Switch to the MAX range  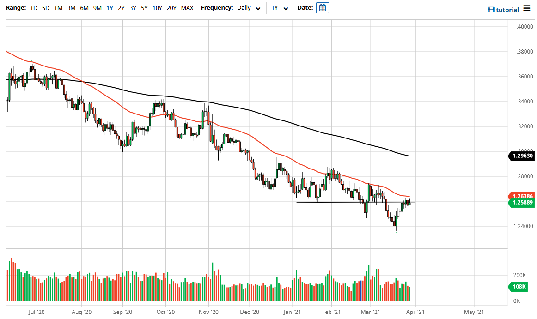187,8
